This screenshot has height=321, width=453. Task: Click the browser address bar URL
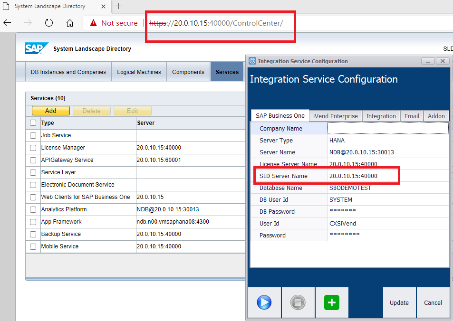pos(216,23)
